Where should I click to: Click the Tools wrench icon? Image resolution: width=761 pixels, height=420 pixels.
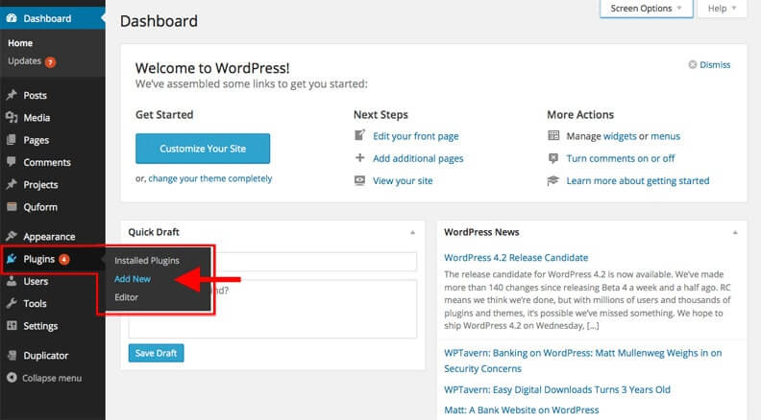coord(12,303)
